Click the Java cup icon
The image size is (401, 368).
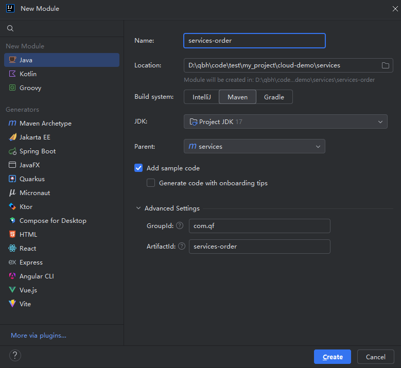pos(12,60)
